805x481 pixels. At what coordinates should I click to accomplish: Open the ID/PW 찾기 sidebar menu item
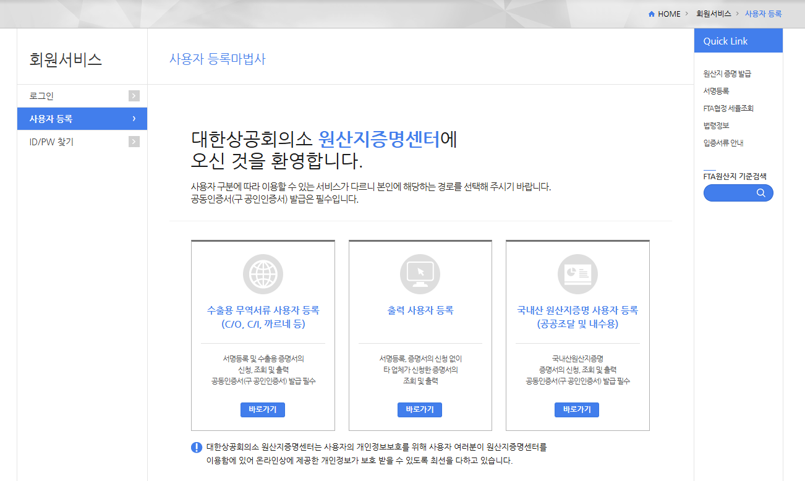(82, 142)
